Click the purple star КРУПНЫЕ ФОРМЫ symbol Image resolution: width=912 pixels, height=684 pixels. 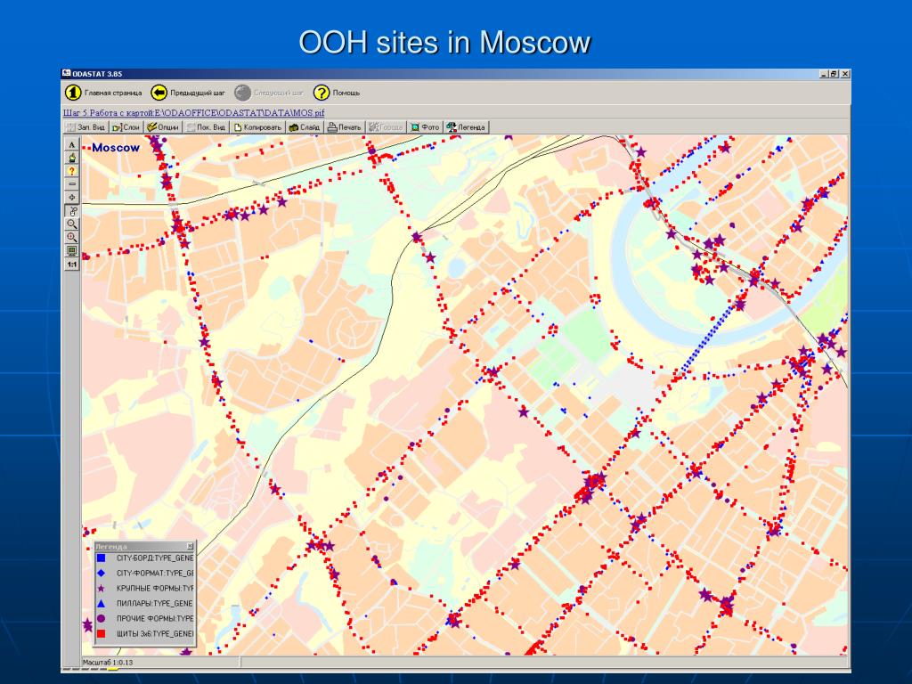click(102, 588)
